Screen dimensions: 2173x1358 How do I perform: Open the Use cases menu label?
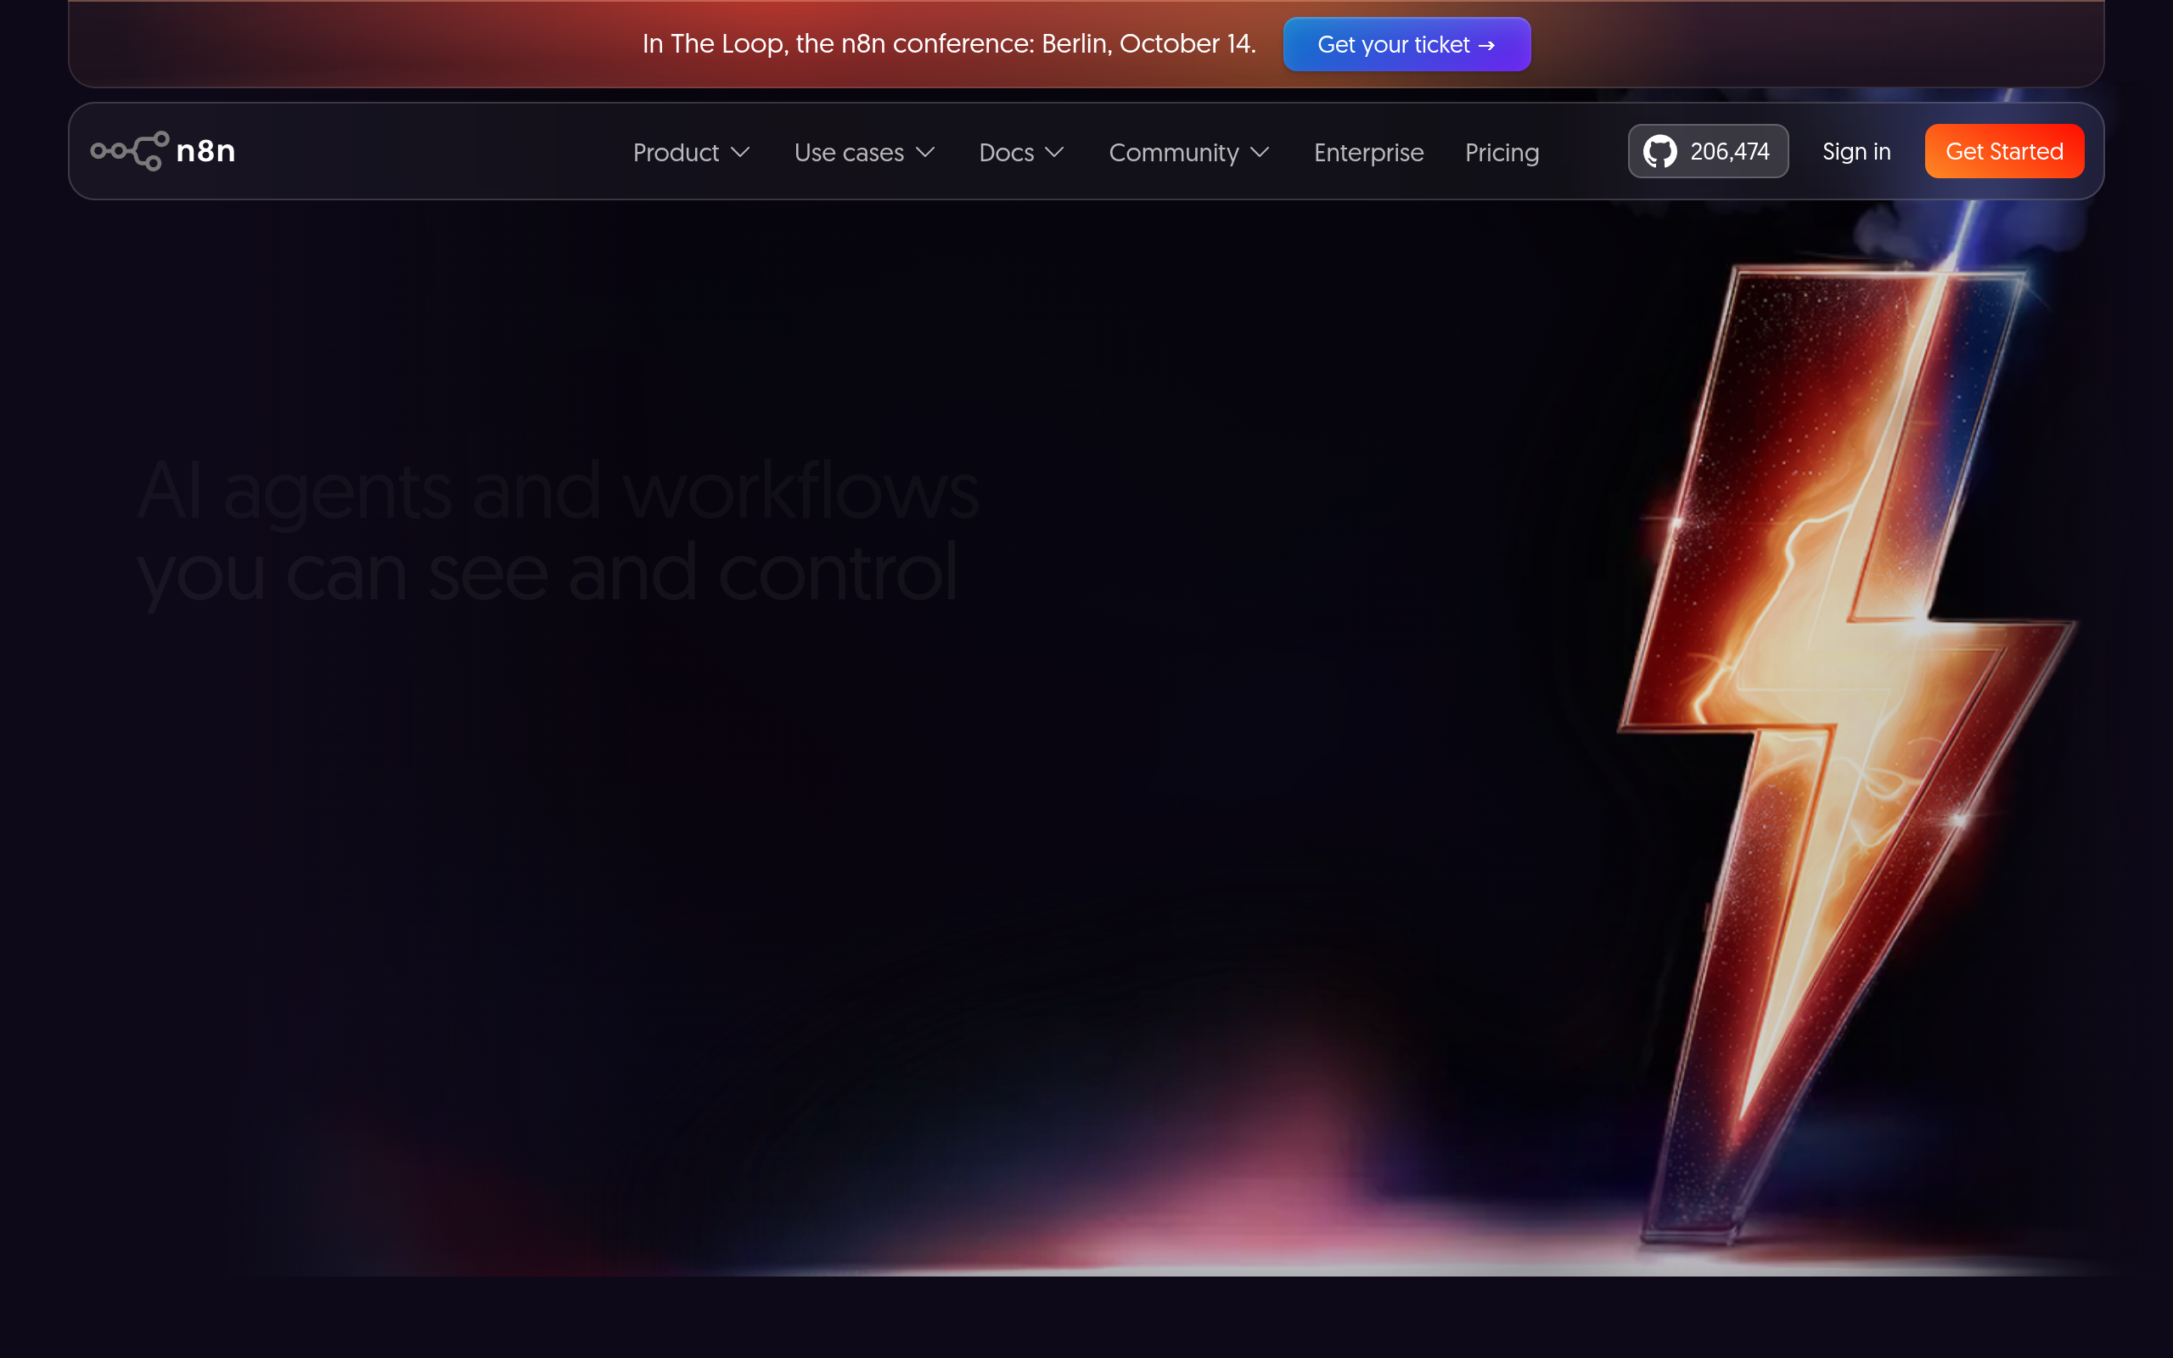point(849,153)
